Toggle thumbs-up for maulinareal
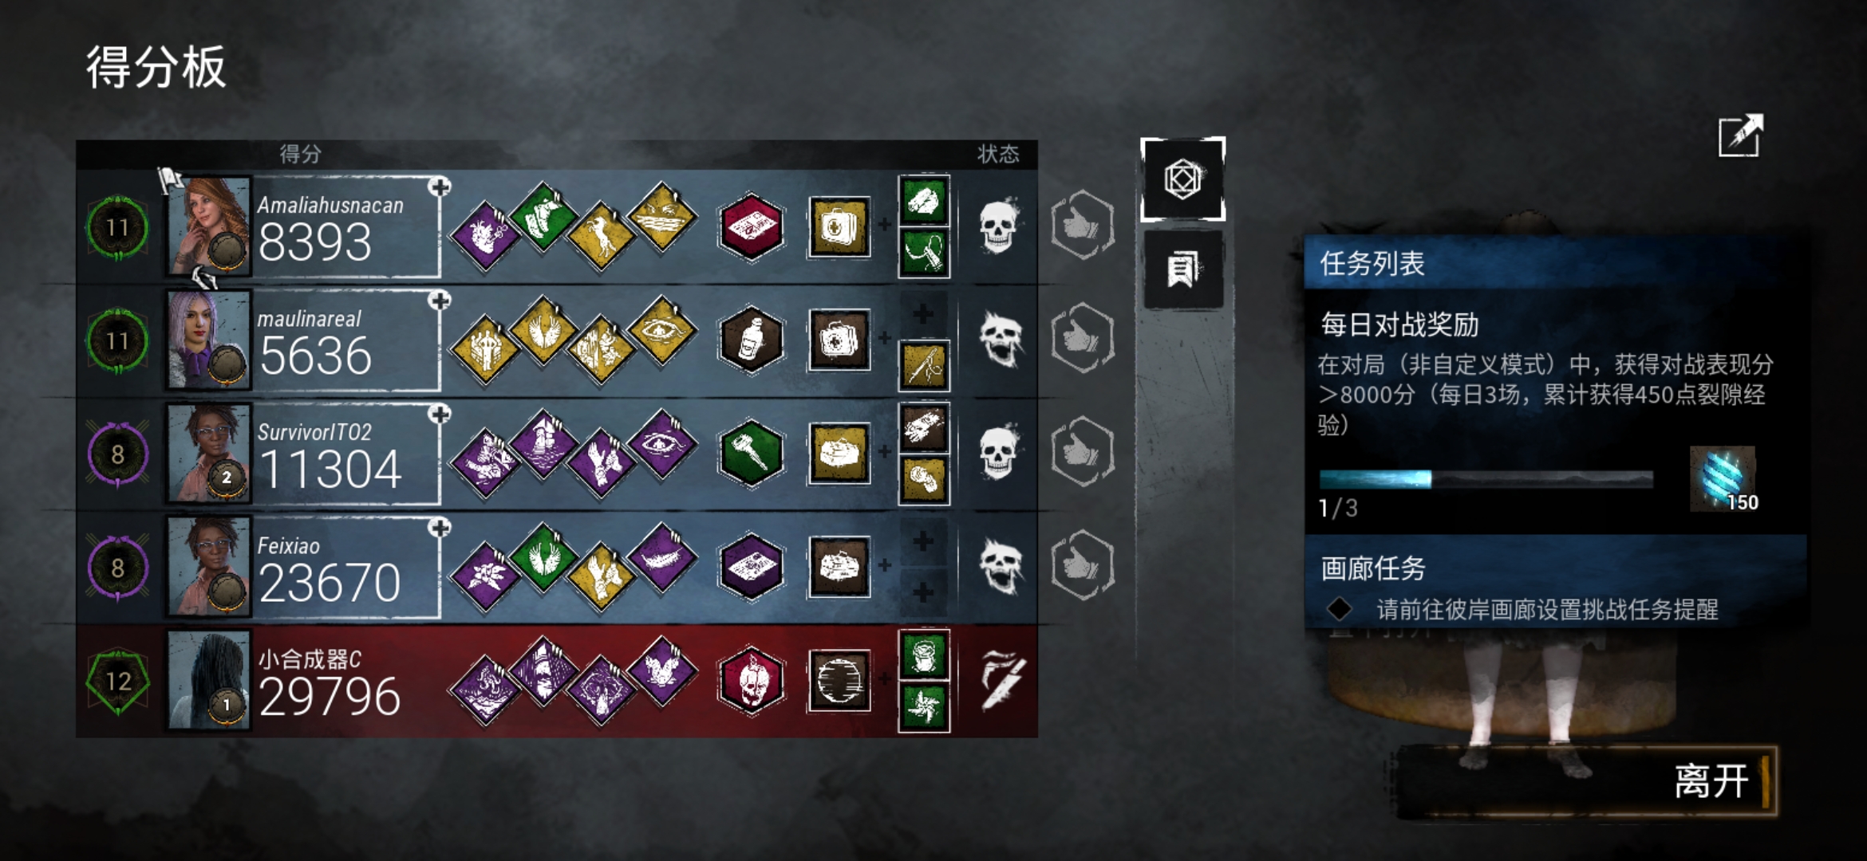Viewport: 1867px width, 861px height. click(1082, 338)
